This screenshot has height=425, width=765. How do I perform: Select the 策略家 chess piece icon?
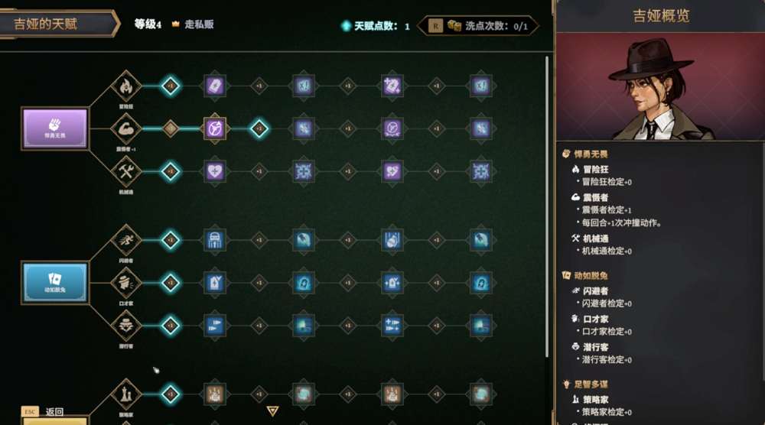pyautogui.click(x=126, y=394)
